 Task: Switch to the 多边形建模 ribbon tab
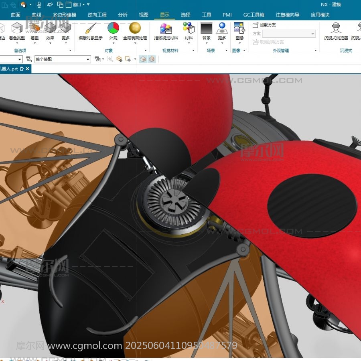tap(65, 15)
